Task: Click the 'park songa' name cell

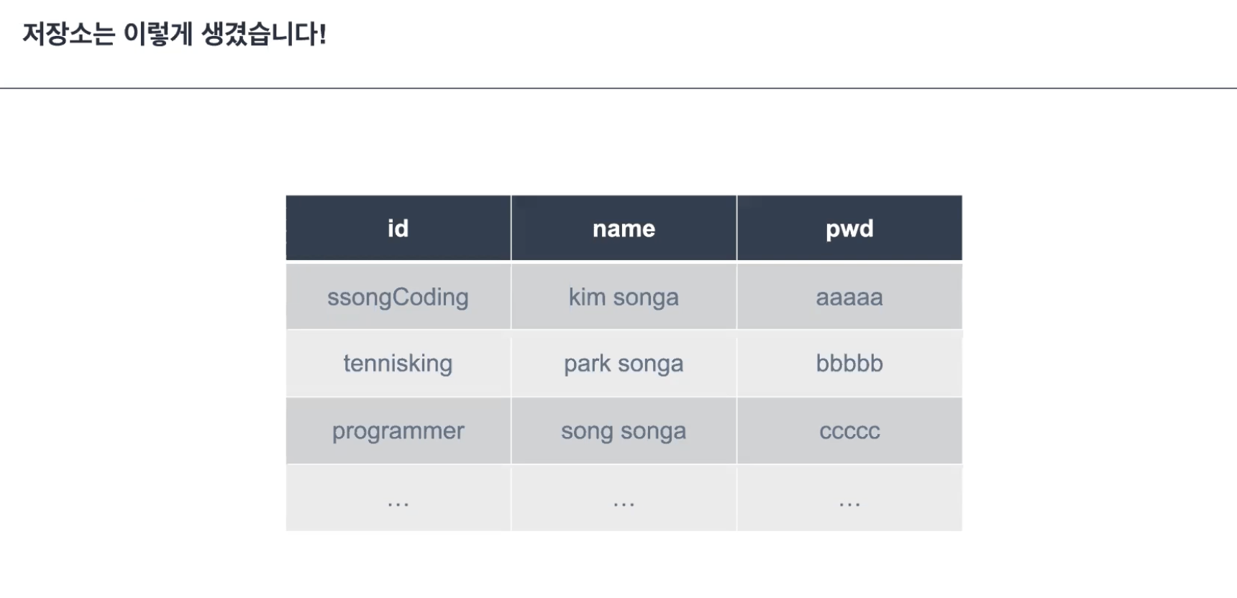Action: (x=624, y=363)
